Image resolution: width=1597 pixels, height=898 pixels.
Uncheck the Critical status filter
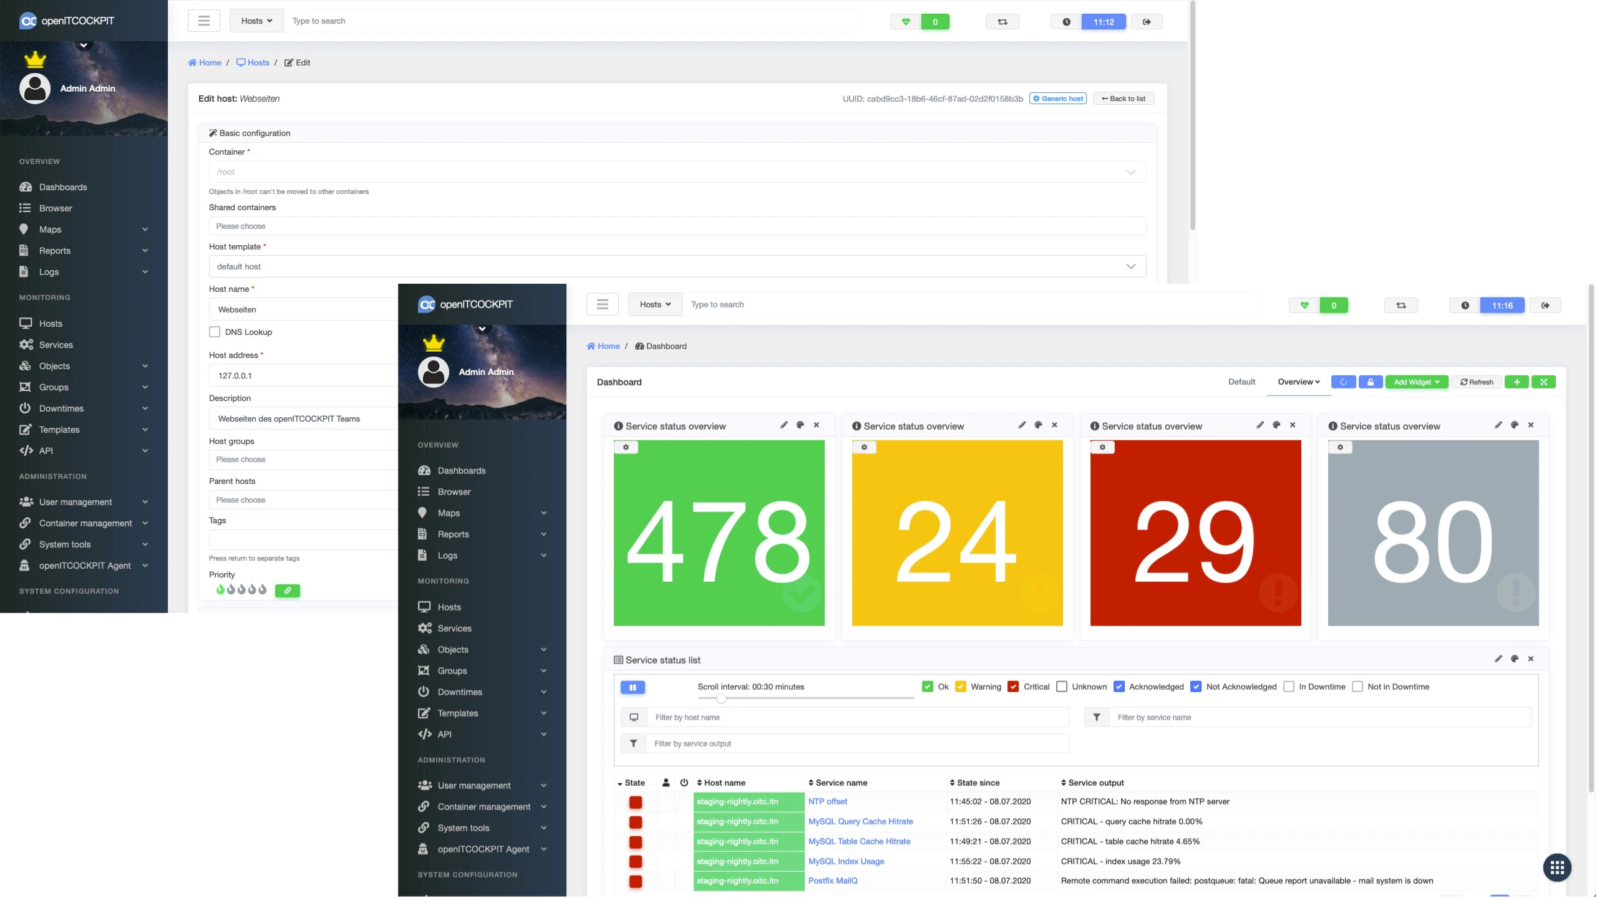click(1013, 687)
